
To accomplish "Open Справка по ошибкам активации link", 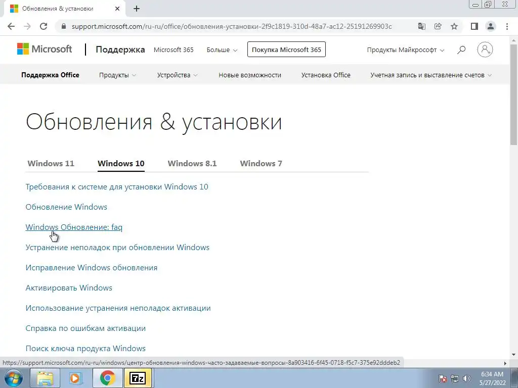I will tap(85, 328).
